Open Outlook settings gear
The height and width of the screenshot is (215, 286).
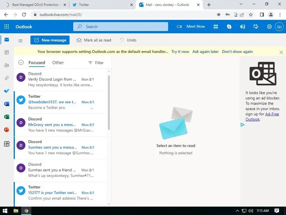(x=269, y=27)
